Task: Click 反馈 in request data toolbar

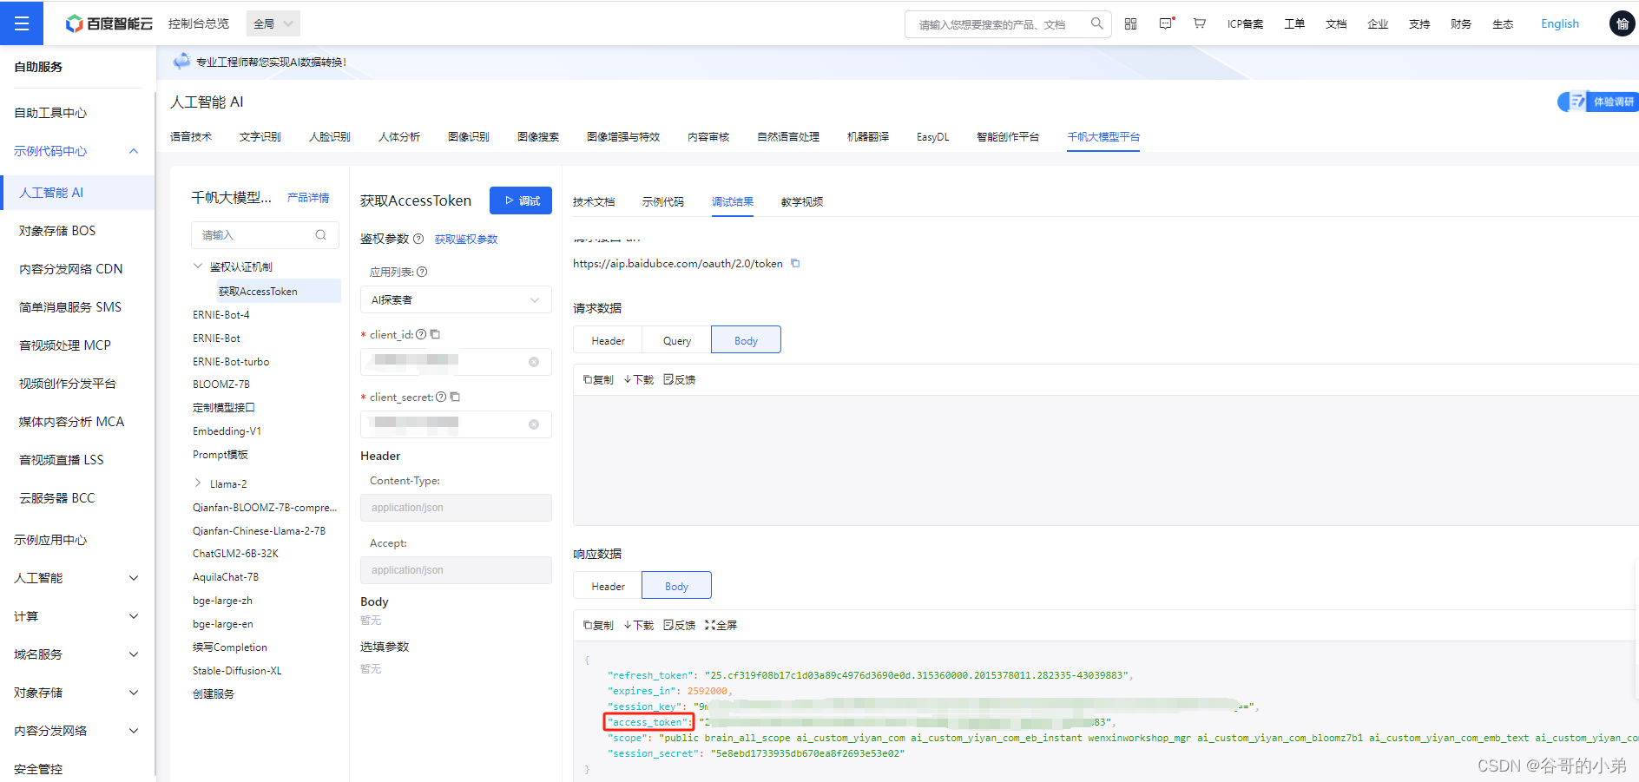Action: point(679,379)
